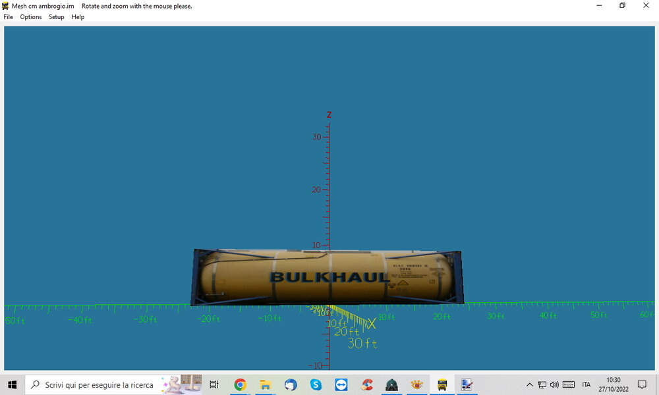This screenshot has height=395, width=659.
Task: Minimize the Mesh viewer window
Action: [599, 5]
